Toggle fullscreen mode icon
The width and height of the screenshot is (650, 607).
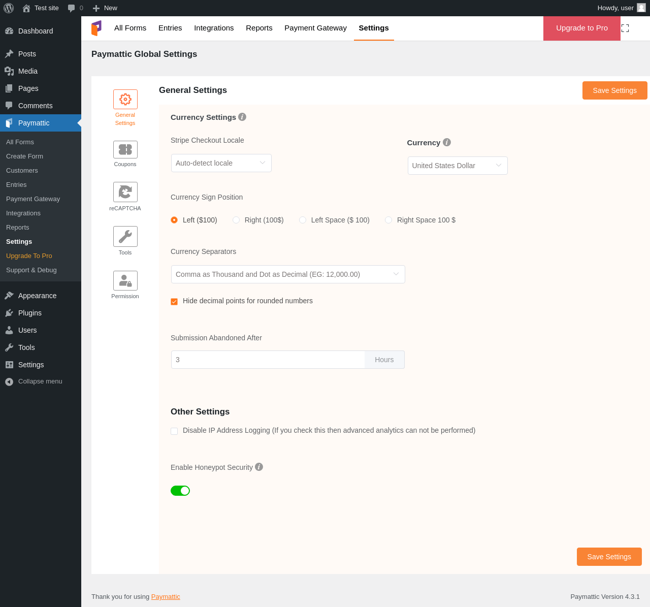tap(625, 28)
